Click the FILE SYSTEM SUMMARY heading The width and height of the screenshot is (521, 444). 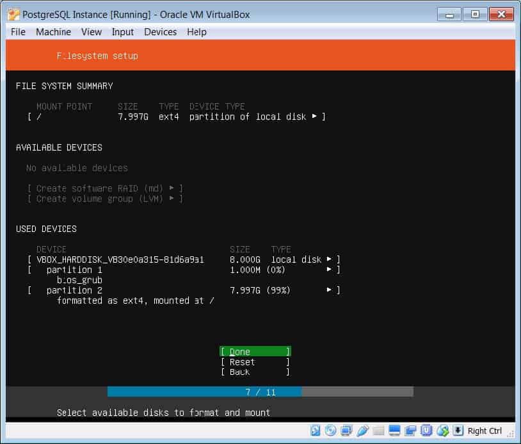point(64,86)
